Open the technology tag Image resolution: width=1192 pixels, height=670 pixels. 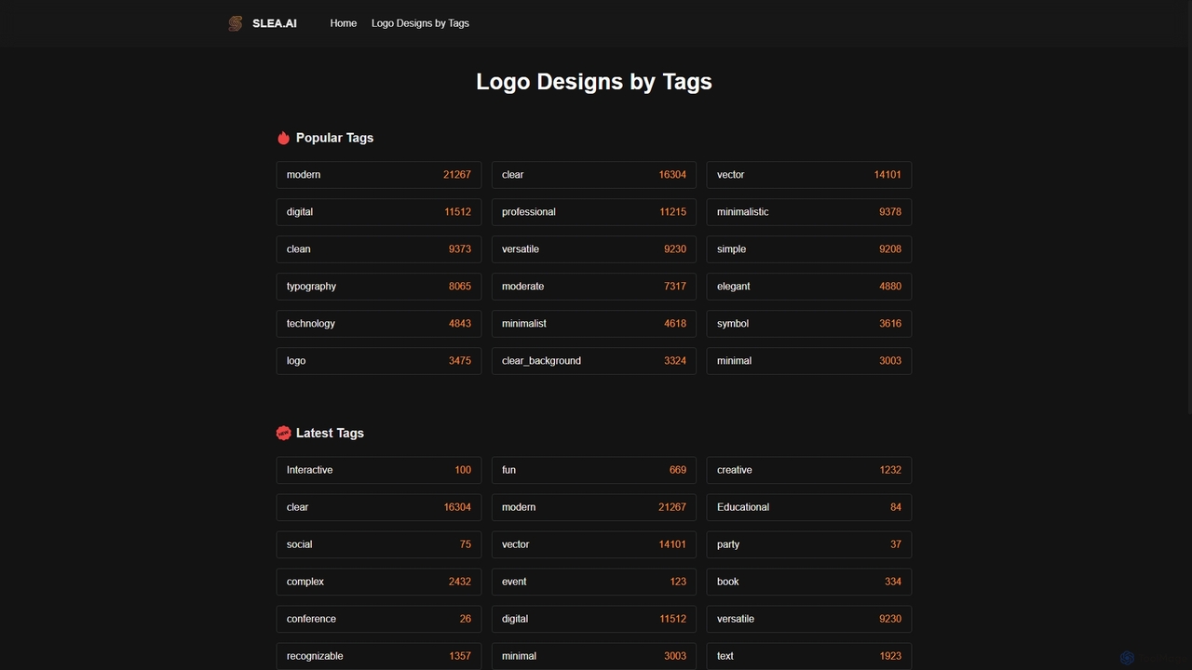click(x=379, y=324)
